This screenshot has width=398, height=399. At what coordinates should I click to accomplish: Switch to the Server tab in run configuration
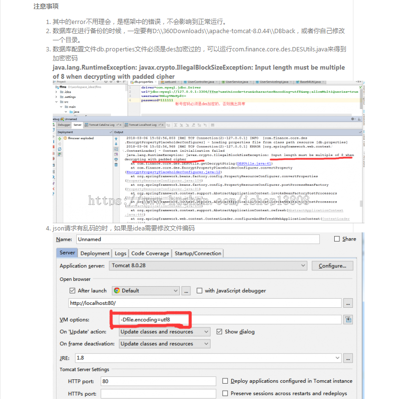point(67,253)
